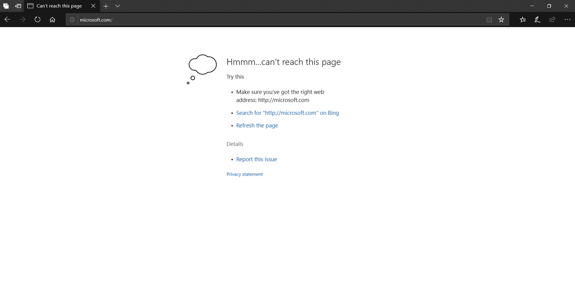Image resolution: width=575 pixels, height=308 pixels.
Task: Search for "http://microsoft.com" on Bing
Action: click(x=287, y=113)
